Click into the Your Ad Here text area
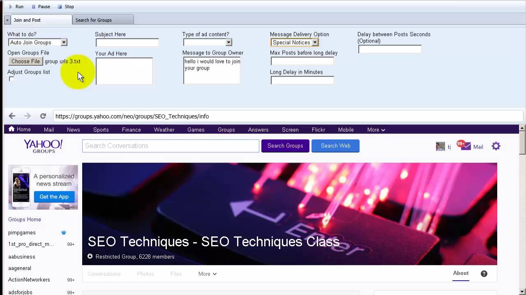This screenshot has height=295, width=526. [x=124, y=71]
